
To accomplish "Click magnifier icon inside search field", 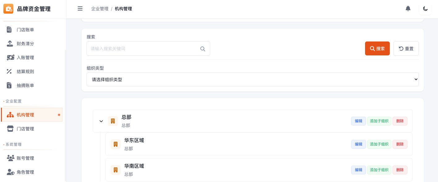I will click(x=203, y=49).
